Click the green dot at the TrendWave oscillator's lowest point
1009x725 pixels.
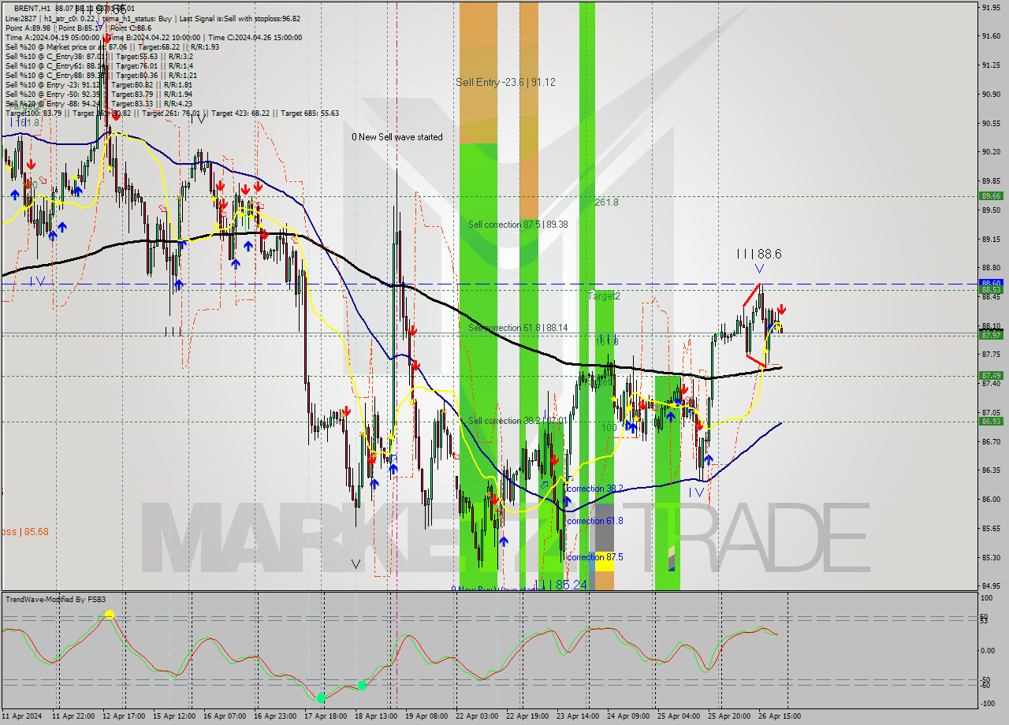(321, 698)
